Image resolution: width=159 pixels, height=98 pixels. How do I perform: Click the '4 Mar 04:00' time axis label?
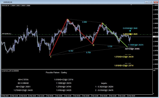[x=77, y=96]
